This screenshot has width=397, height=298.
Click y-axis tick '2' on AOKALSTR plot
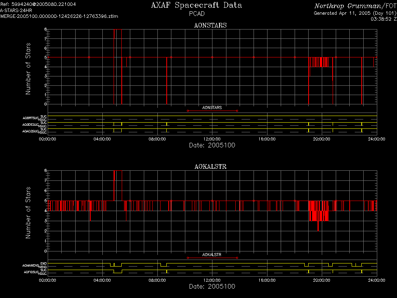pyautogui.click(x=46, y=231)
